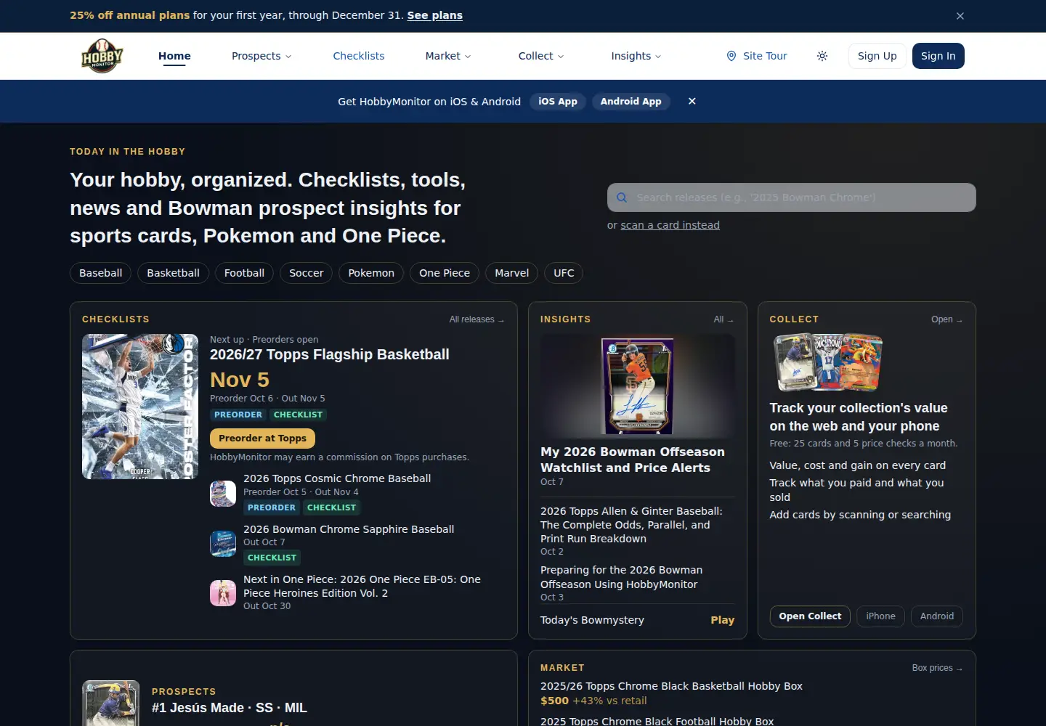Expand the Insights dropdown menu
This screenshot has width=1046, height=726.
point(636,56)
